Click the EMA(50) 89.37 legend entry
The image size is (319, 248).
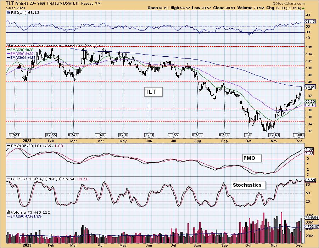20,53
